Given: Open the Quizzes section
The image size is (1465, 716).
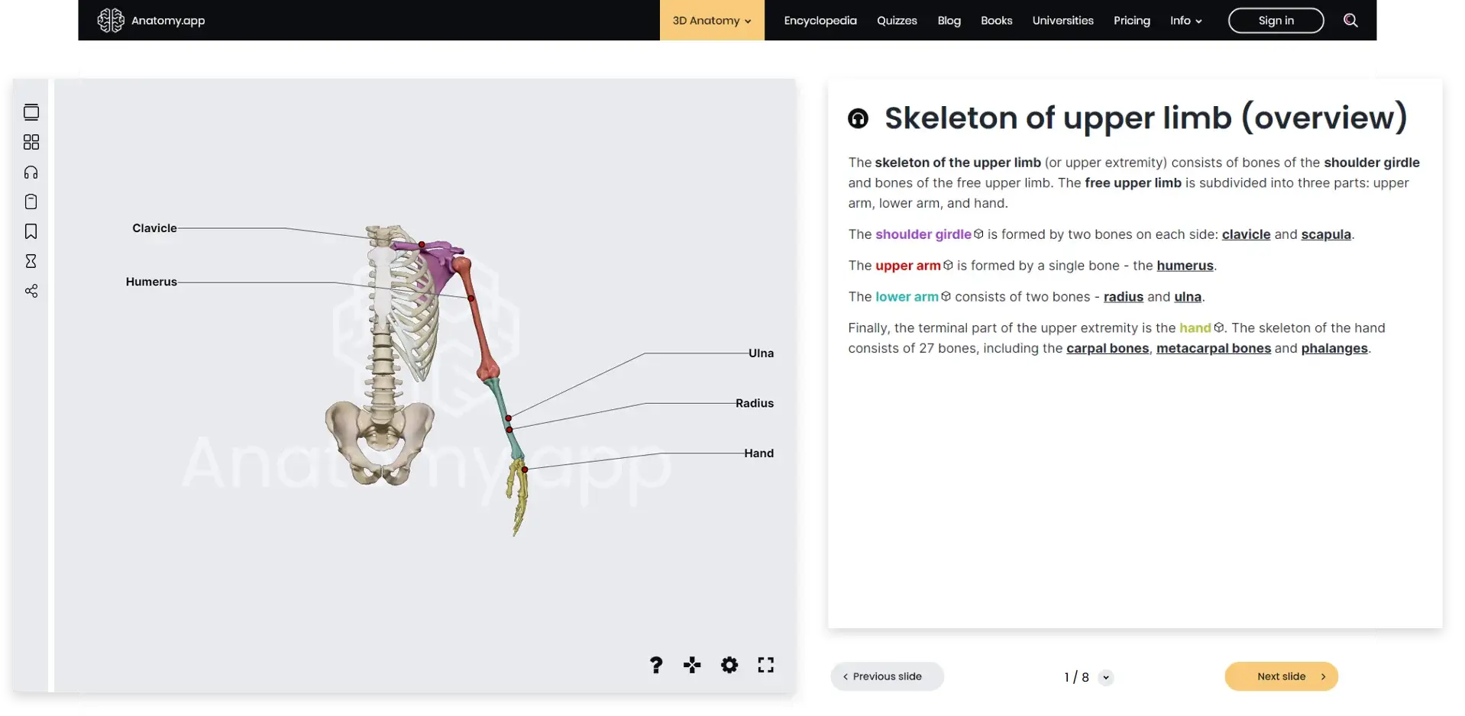Looking at the screenshot, I should coord(897,20).
